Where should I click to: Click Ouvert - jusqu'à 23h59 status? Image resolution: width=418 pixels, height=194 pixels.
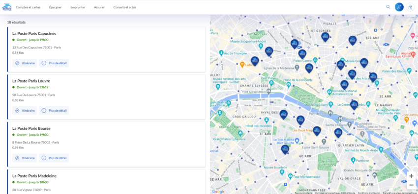coord(32,87)
